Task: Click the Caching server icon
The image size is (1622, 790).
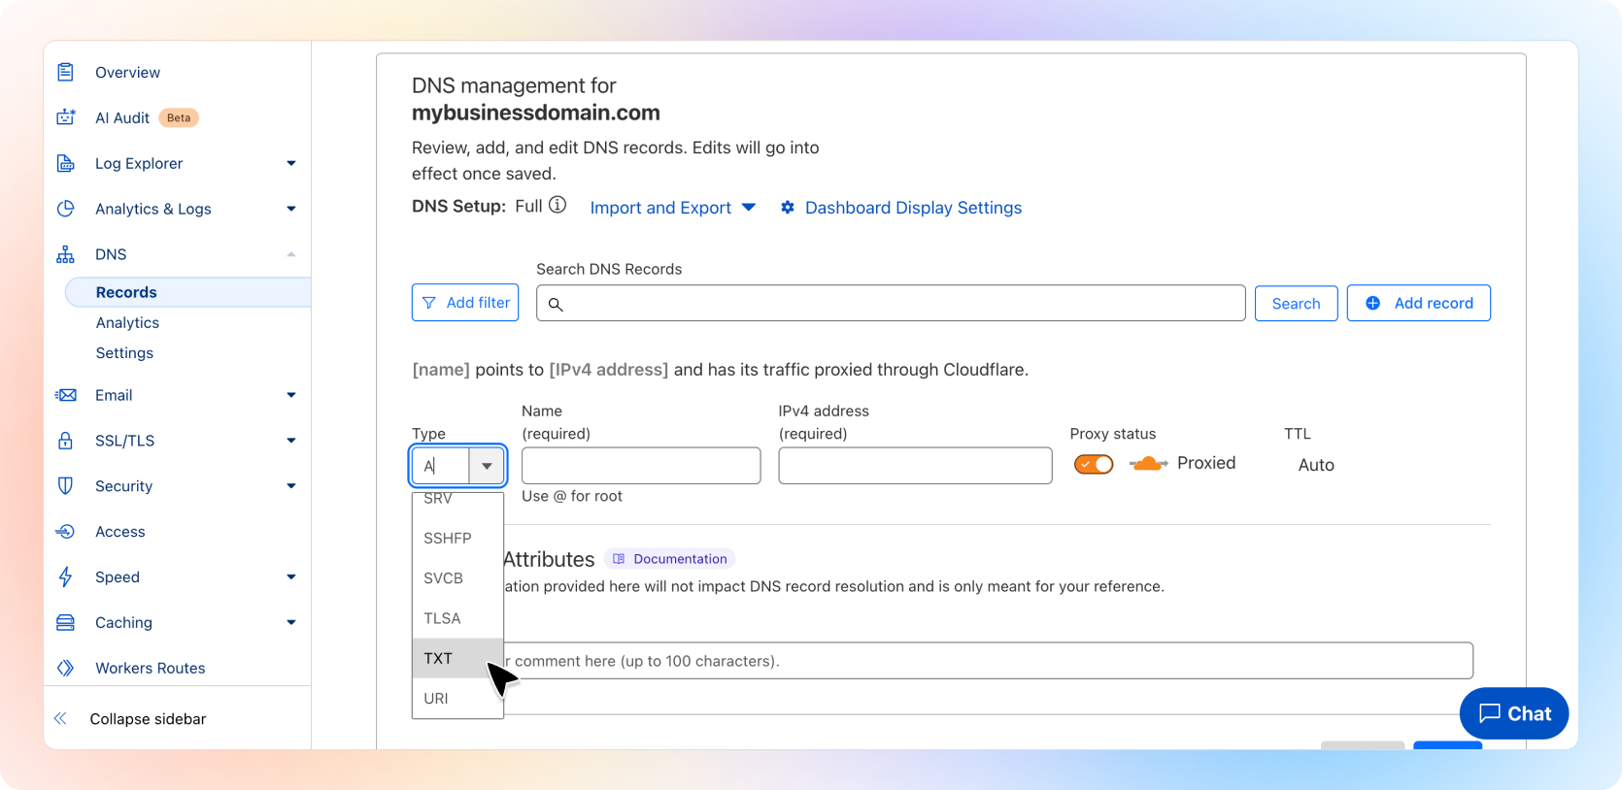Action: (x=65, y=623)
